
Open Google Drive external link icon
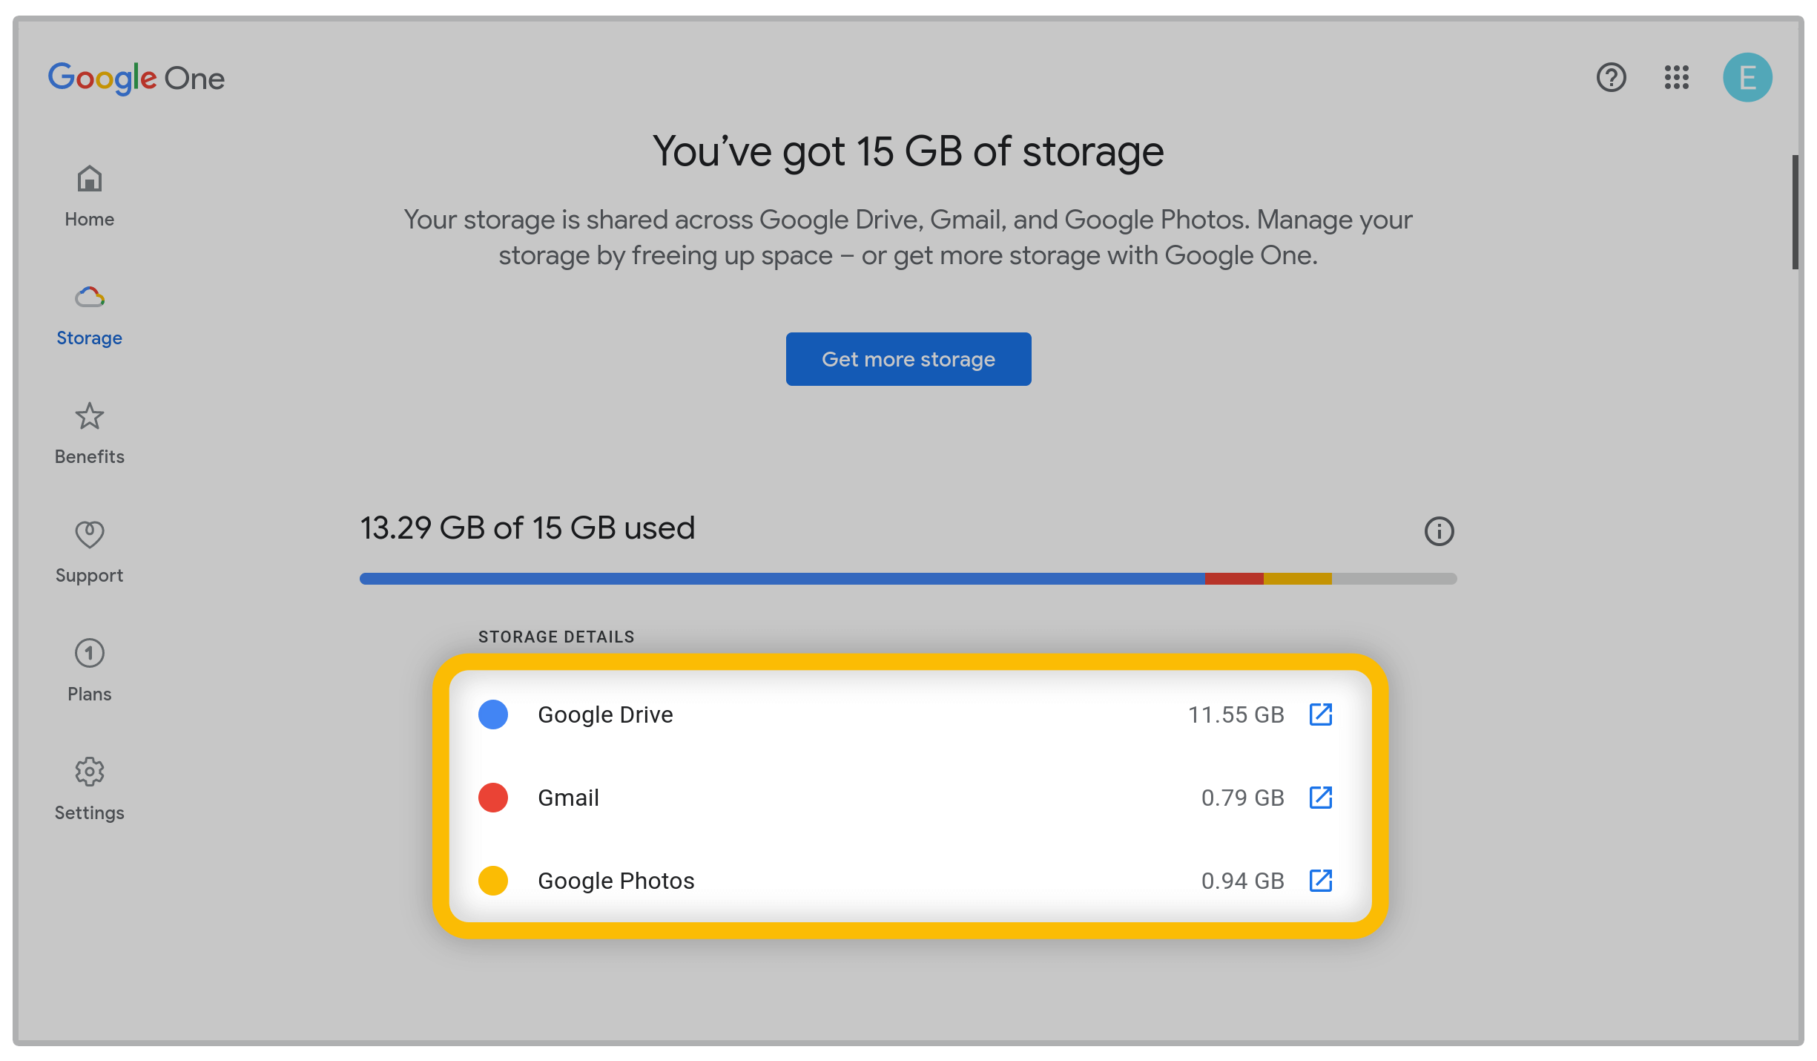point(1321,715)
